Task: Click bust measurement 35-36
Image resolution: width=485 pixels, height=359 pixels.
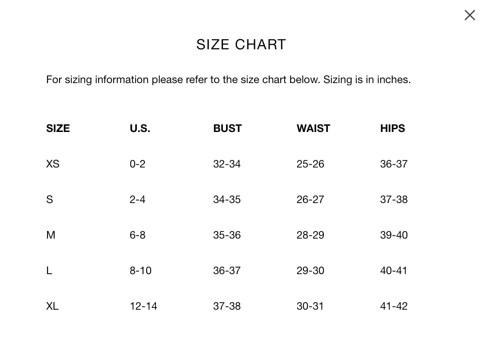Action: pyautogui.click(x=227, y=235)
